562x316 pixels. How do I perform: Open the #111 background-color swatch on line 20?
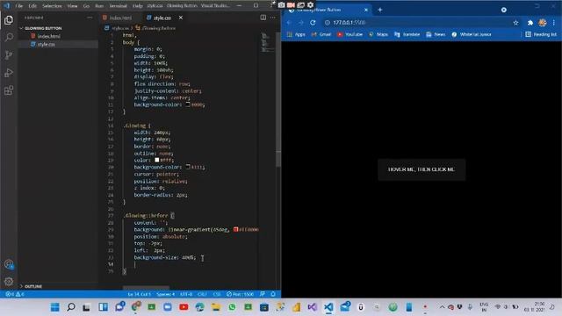click(x=188, y=167)
